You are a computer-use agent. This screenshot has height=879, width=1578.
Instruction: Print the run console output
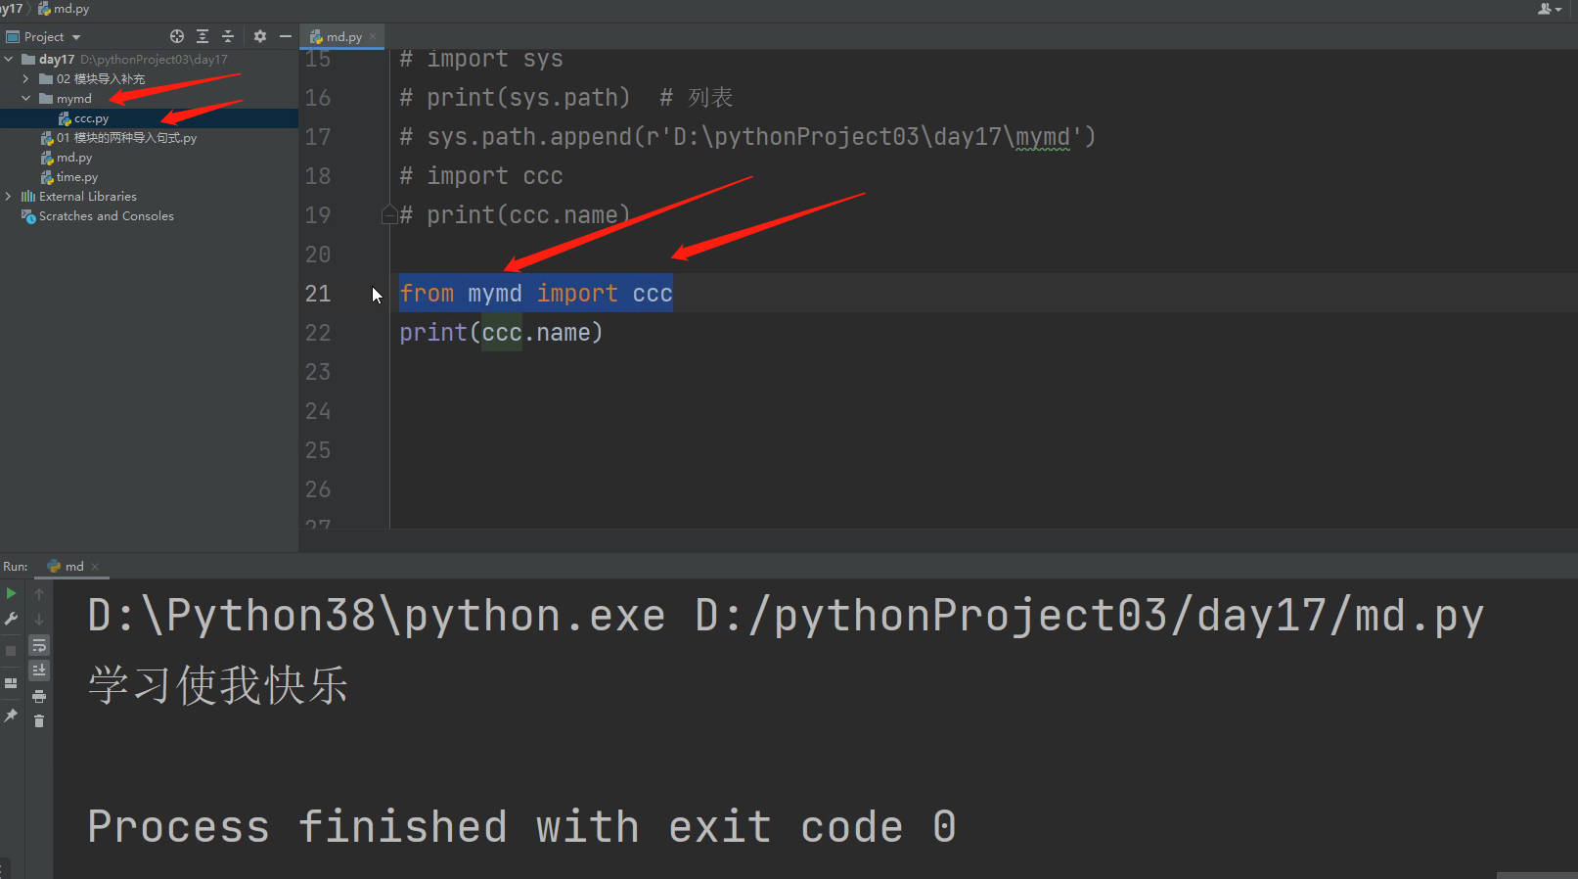(39, 697)
